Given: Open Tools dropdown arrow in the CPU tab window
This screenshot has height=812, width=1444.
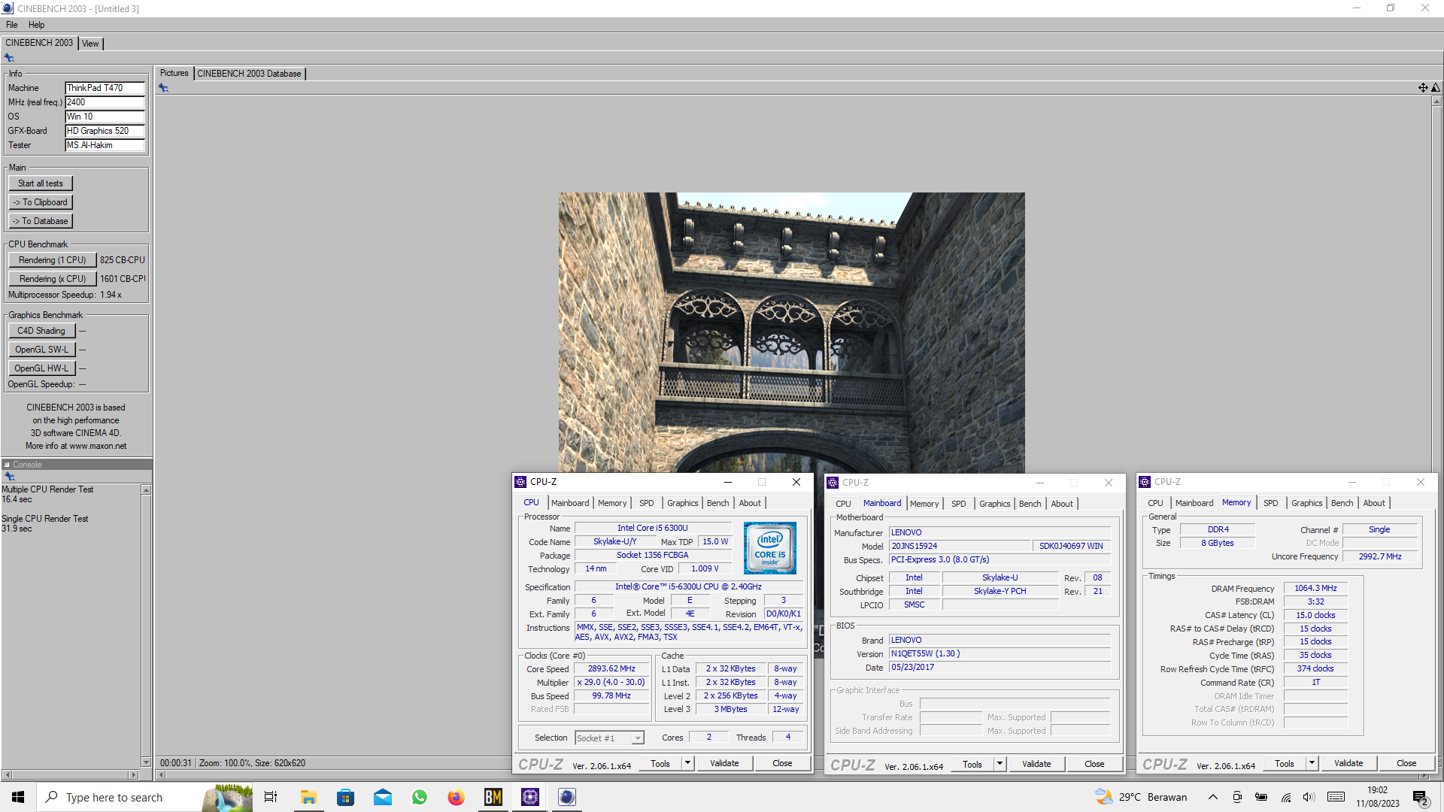Looking at the screenshot, I should tap(687, 764).
